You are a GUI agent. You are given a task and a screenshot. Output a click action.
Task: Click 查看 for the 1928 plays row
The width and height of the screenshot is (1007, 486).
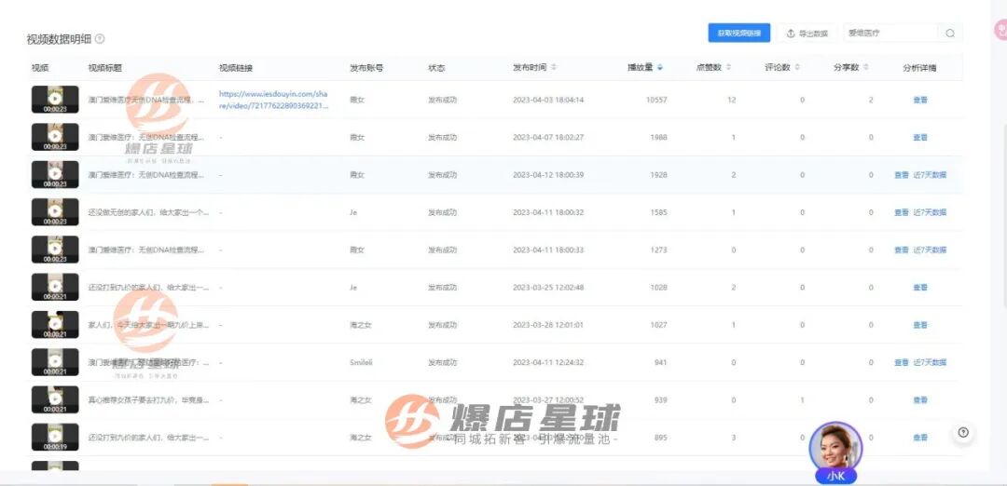point(901,175)
